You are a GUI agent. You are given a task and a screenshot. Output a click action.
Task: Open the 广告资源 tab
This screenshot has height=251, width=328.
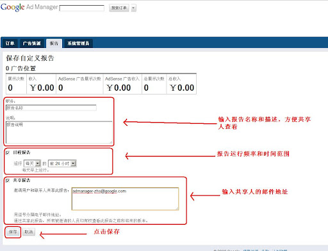[32, 43]
